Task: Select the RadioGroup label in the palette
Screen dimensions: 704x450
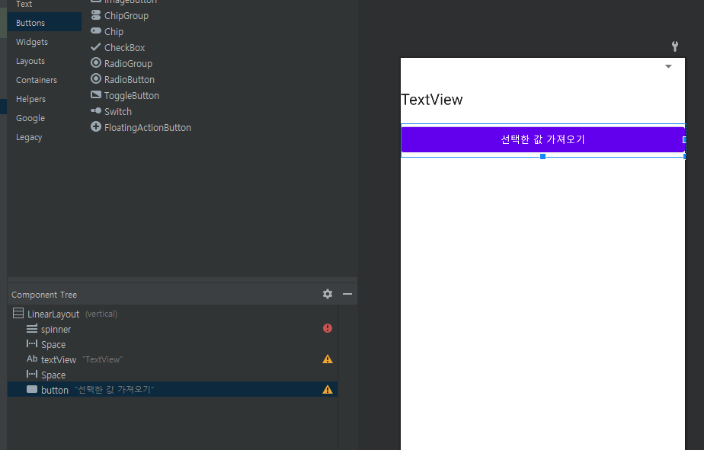Action: 128,64
